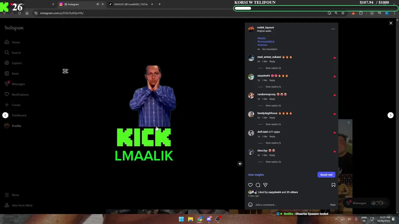This screenshot has height=224, width=399.
Task: Open Reels from the sidebar
Action: pyautogui.click(x=12, y=73)
